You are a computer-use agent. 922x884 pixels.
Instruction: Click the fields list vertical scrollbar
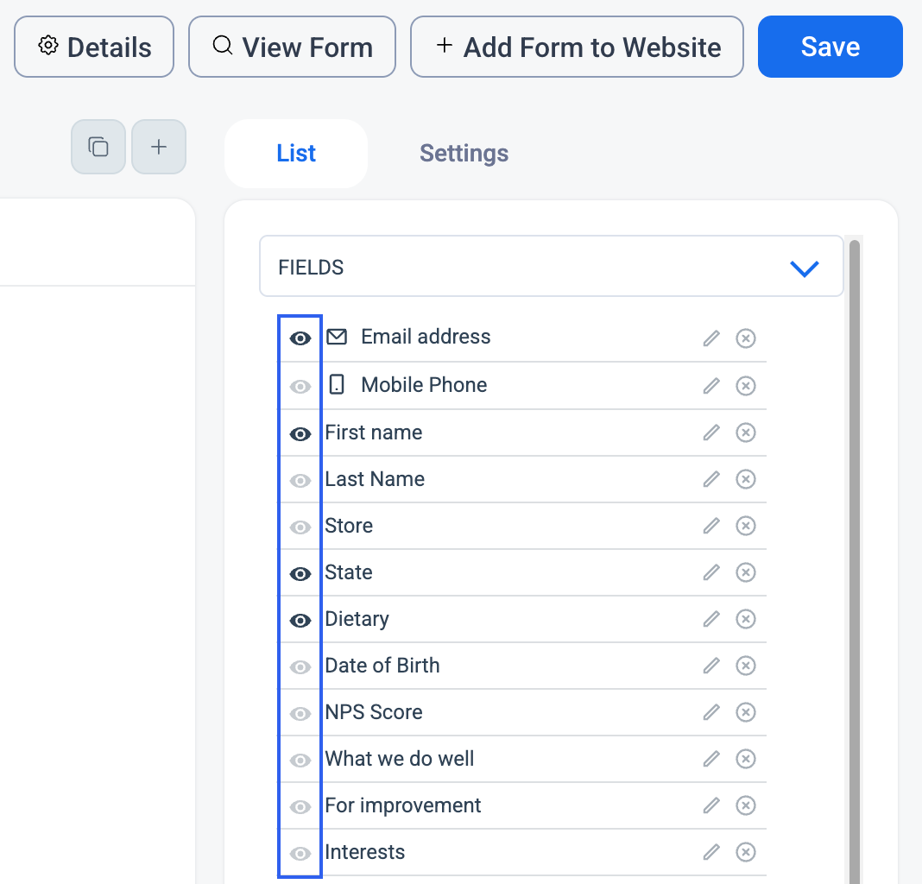(855, 559)
